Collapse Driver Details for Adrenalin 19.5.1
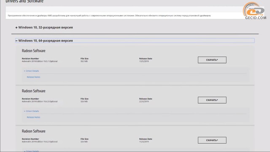This screenshot has height=152, width=270. [31, 71]
